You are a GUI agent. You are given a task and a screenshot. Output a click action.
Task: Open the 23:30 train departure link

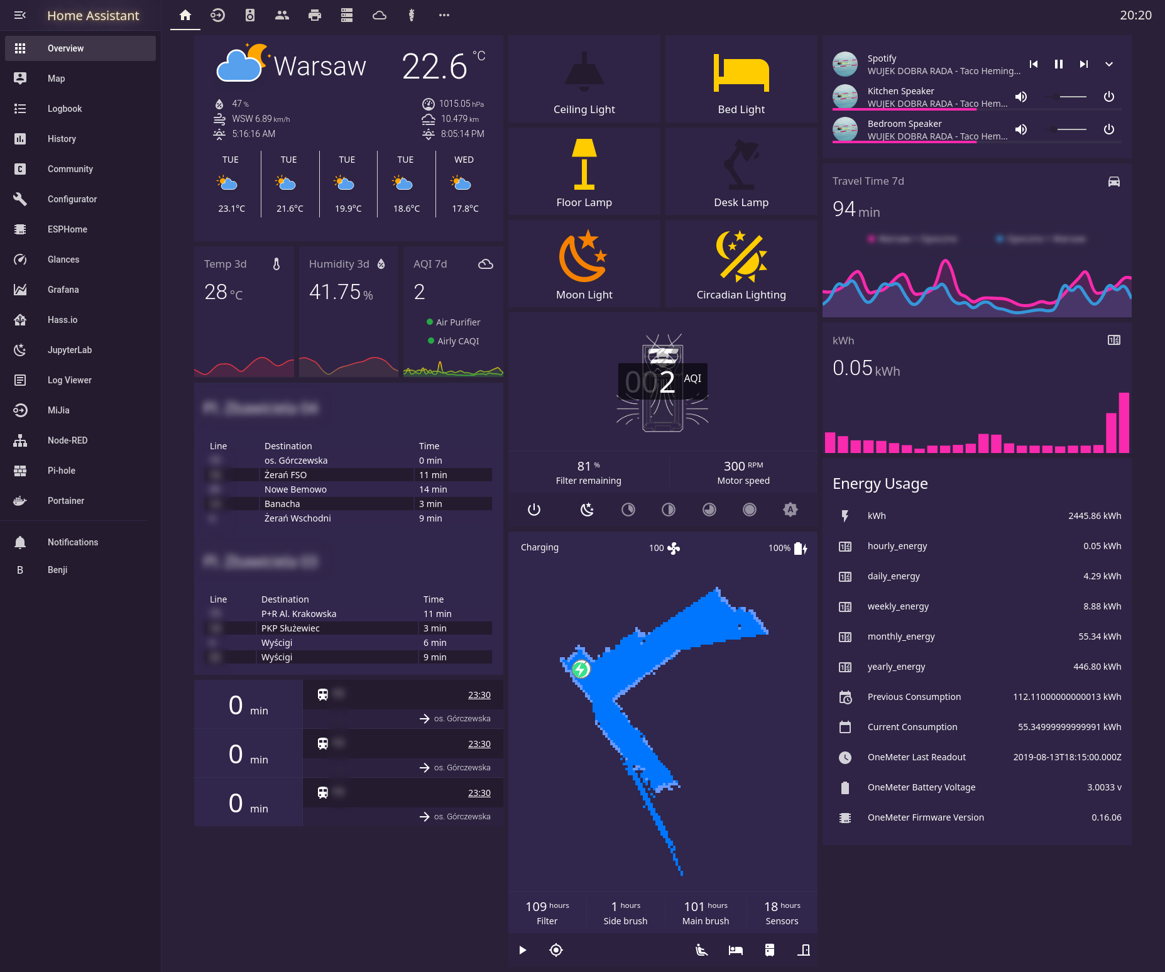tap(479, 695)
